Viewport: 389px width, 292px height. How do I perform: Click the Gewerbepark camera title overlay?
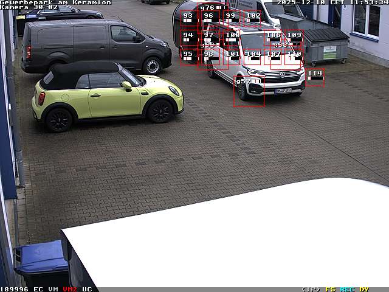(x=55, y=2)
